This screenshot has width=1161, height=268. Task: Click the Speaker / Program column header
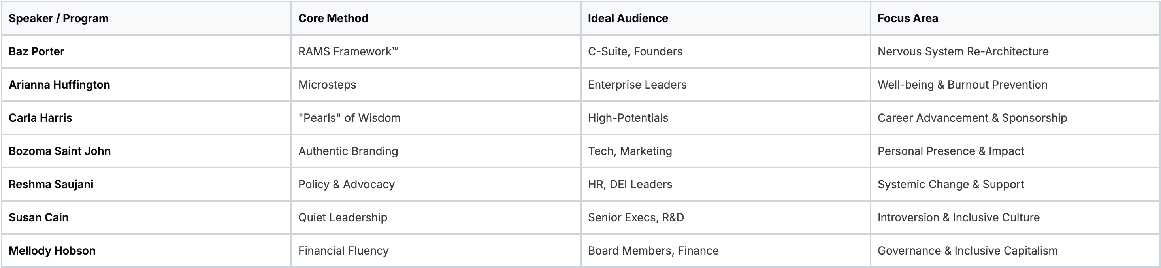[58, 19]
